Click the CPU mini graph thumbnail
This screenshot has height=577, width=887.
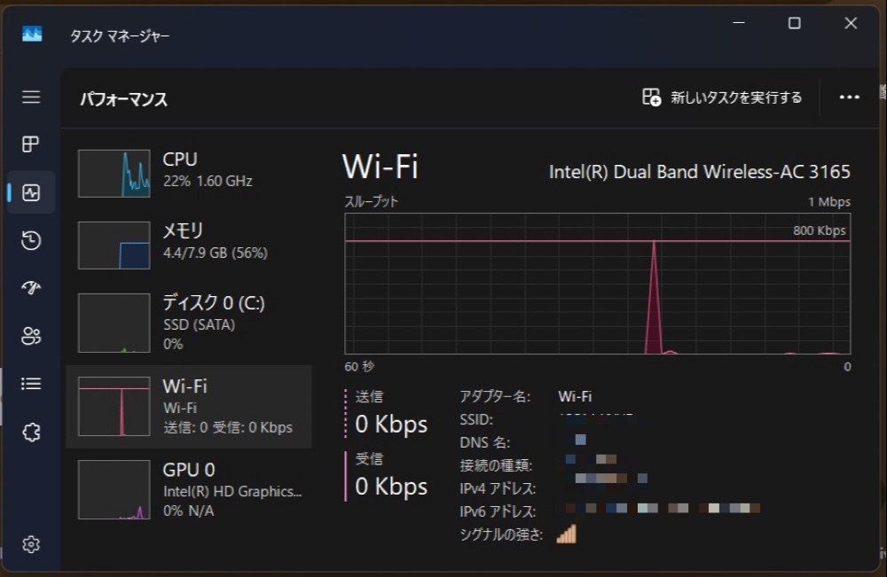(x=114, y=174)
